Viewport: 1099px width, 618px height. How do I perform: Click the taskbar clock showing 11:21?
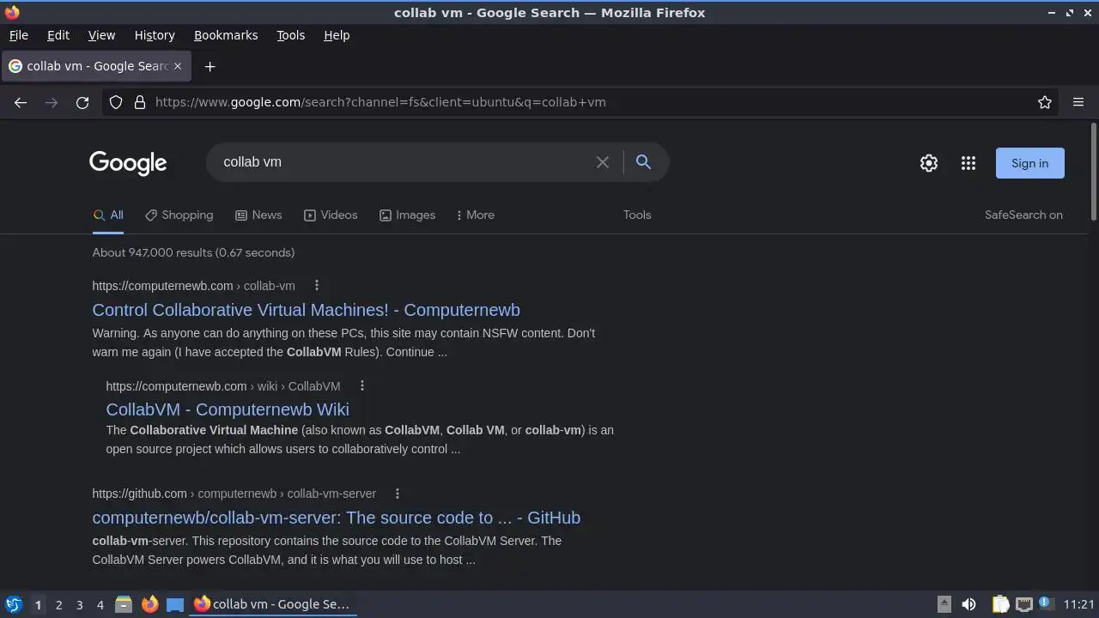coord(1078,604)
